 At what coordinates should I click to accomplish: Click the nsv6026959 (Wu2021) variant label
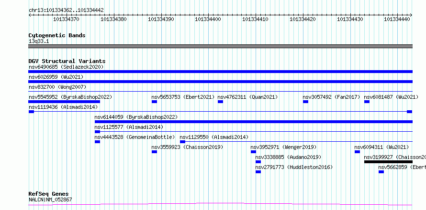pyautogui.click(x=56, y=77)
